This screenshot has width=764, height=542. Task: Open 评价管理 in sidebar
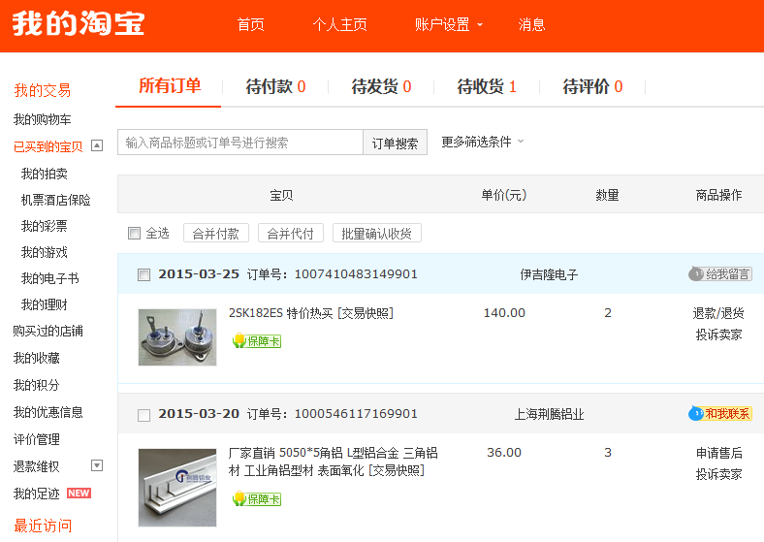coord(37,439)
